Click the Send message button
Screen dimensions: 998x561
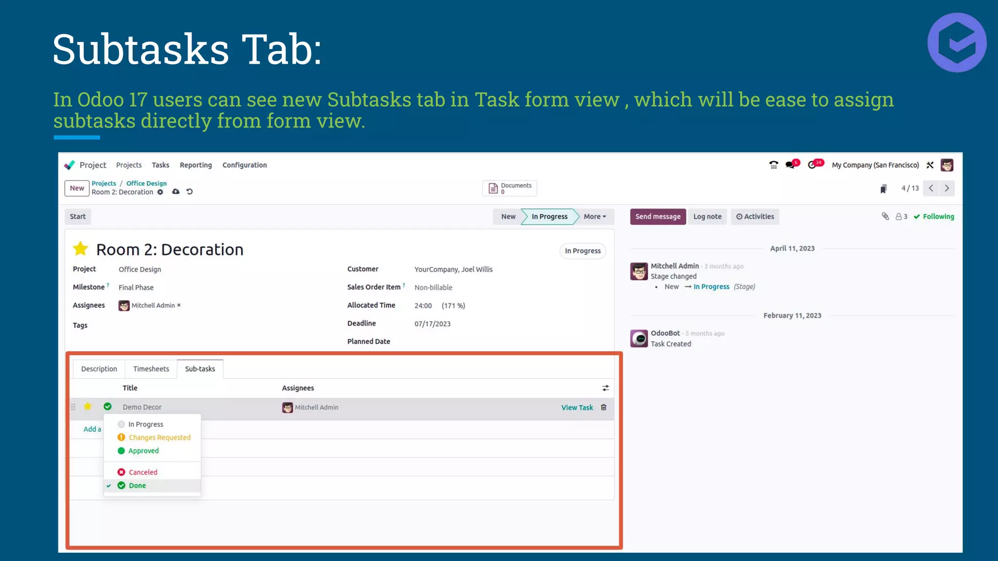click(x=658, y=217)
